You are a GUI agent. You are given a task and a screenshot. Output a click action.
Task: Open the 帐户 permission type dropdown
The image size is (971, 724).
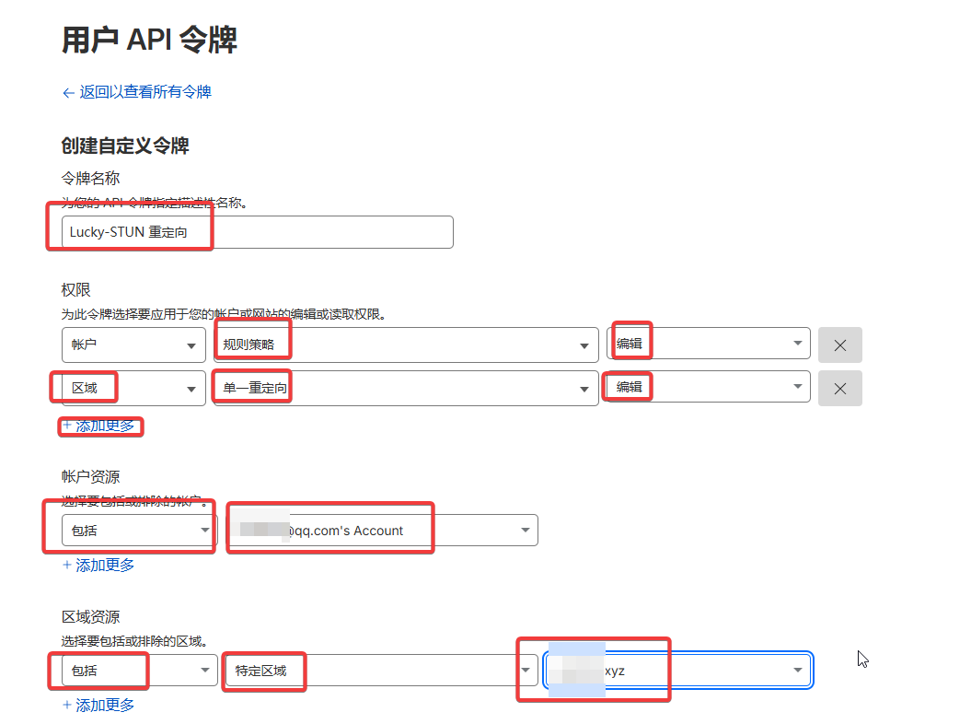(133, 344)
